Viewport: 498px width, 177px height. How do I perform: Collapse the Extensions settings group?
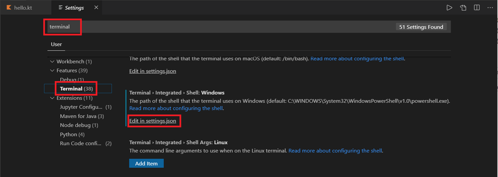pos(52,98)
